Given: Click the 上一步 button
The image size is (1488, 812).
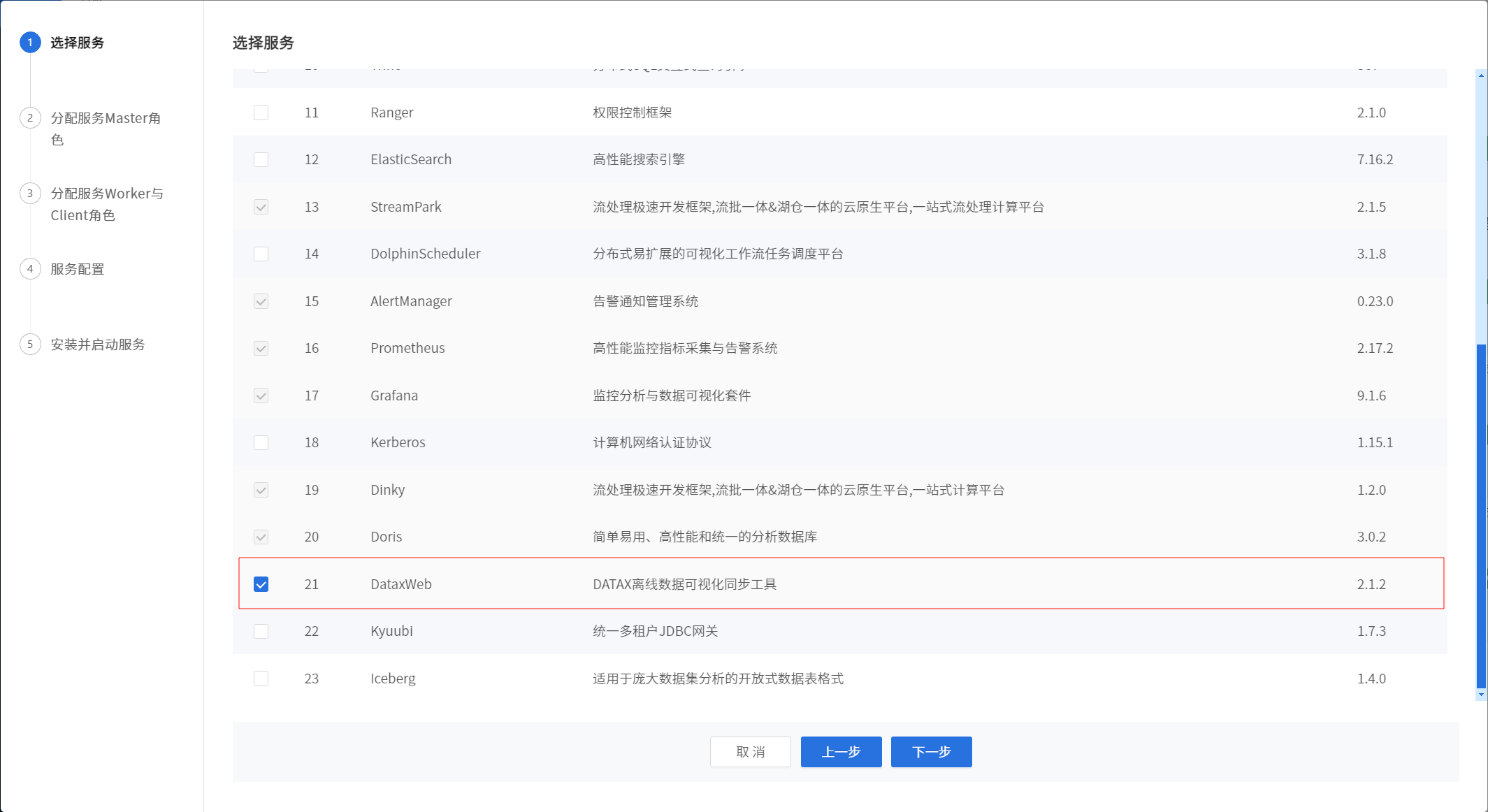Looking at the screenshot, I should point(841,752).
